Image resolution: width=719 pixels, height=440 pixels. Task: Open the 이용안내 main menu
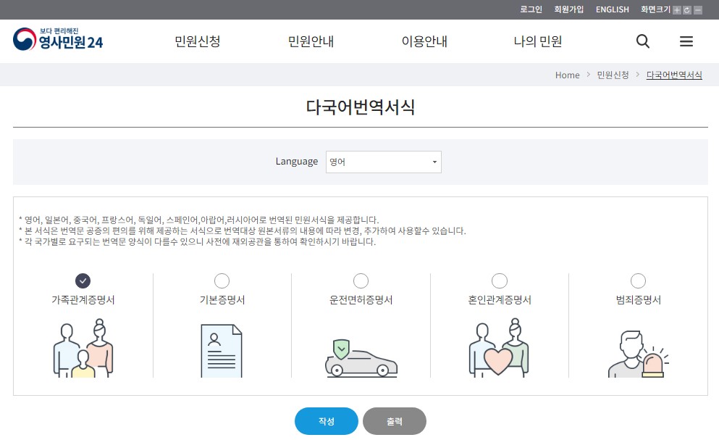pyautogui.click(x=424, y=41)
